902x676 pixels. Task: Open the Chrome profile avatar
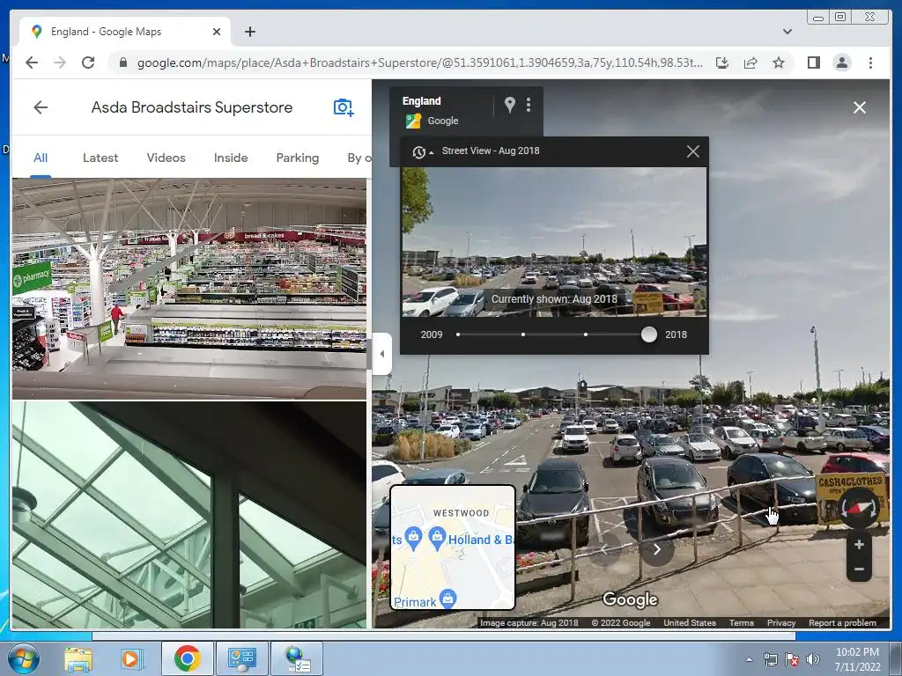tap(841, 62)
